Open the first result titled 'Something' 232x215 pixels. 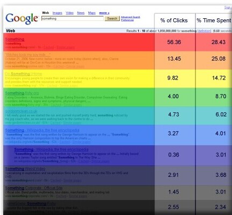tap(15, 39)
